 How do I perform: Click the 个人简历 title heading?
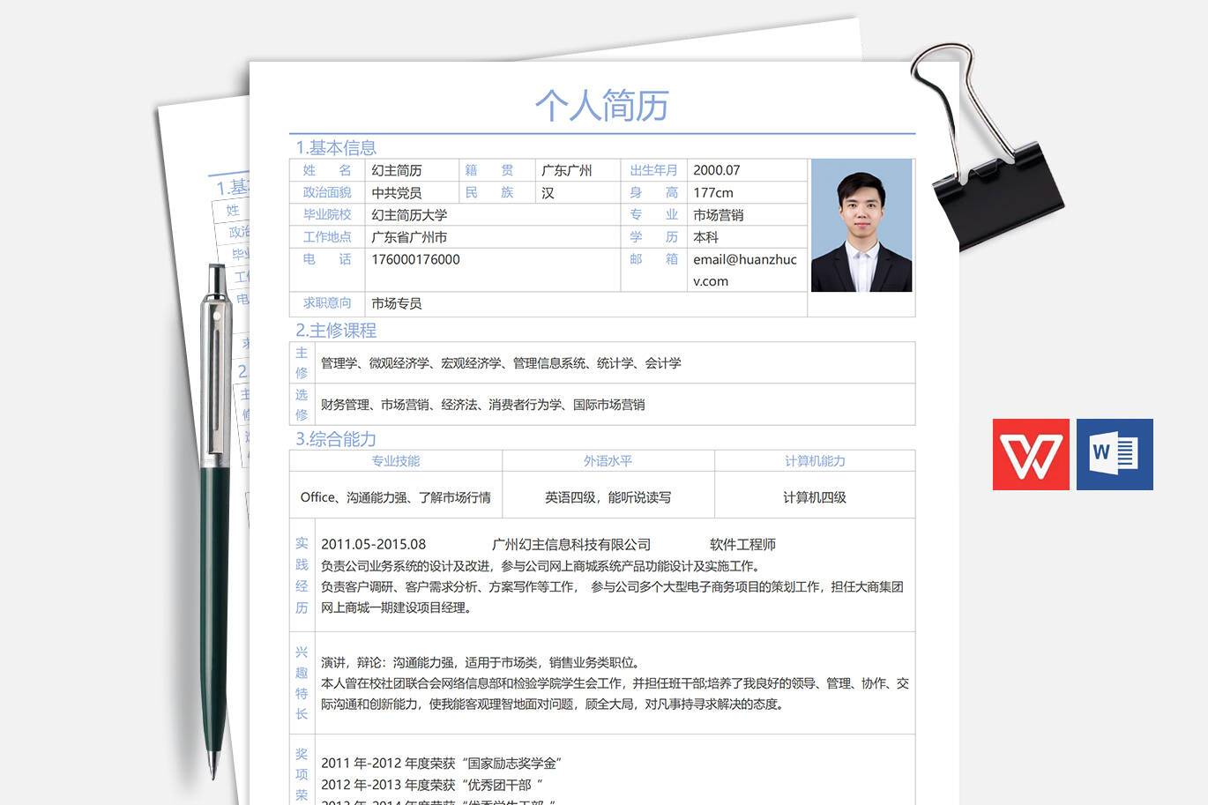pos(601,106)
